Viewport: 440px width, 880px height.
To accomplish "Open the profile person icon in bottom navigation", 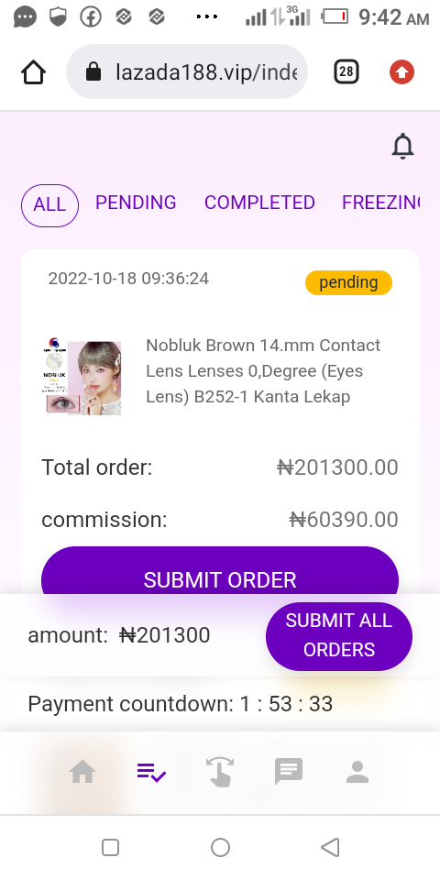I will (357, 772).
